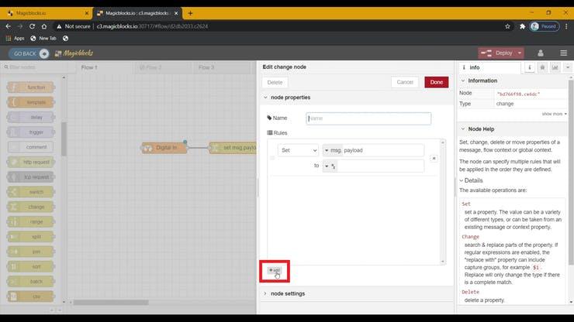Image resolution: width=574 pixels, height=322 pixels.
Task: Click the GO BACK toggle button
Action: pyautogui.click(x=29, y=53)
